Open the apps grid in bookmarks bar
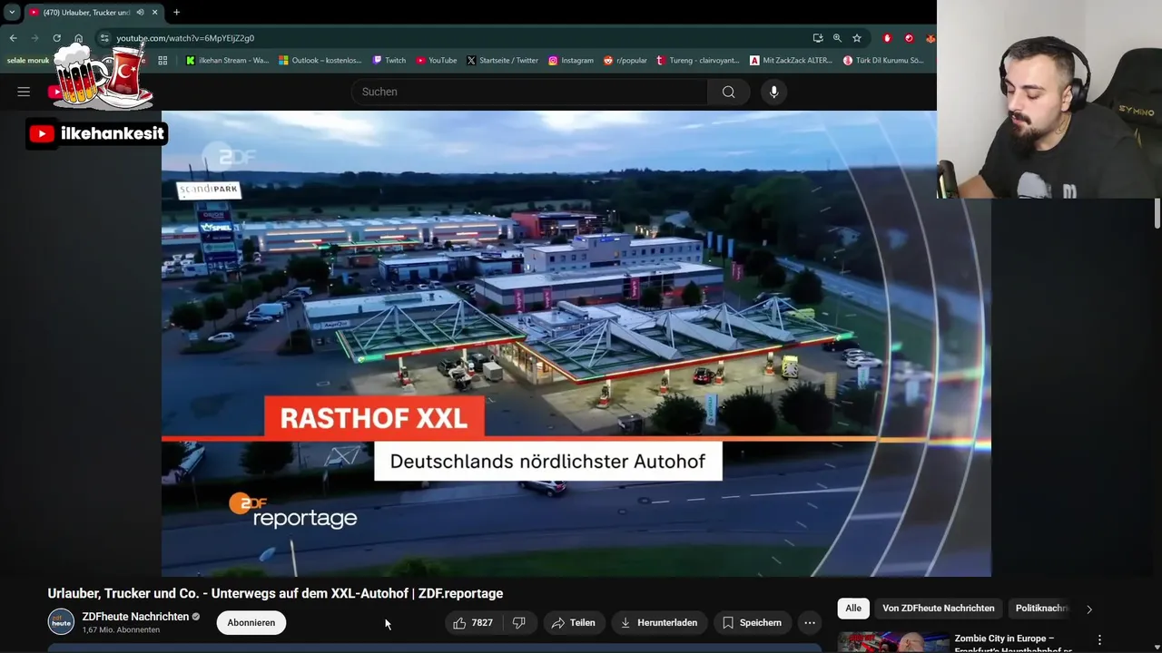Image resolution: width=1162 pixels, height=653 pixels. pos(162,61)
